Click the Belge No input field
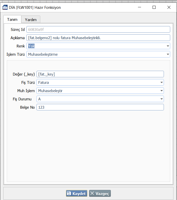This screenshot has width=177, height=200. (x=100, y=107)
